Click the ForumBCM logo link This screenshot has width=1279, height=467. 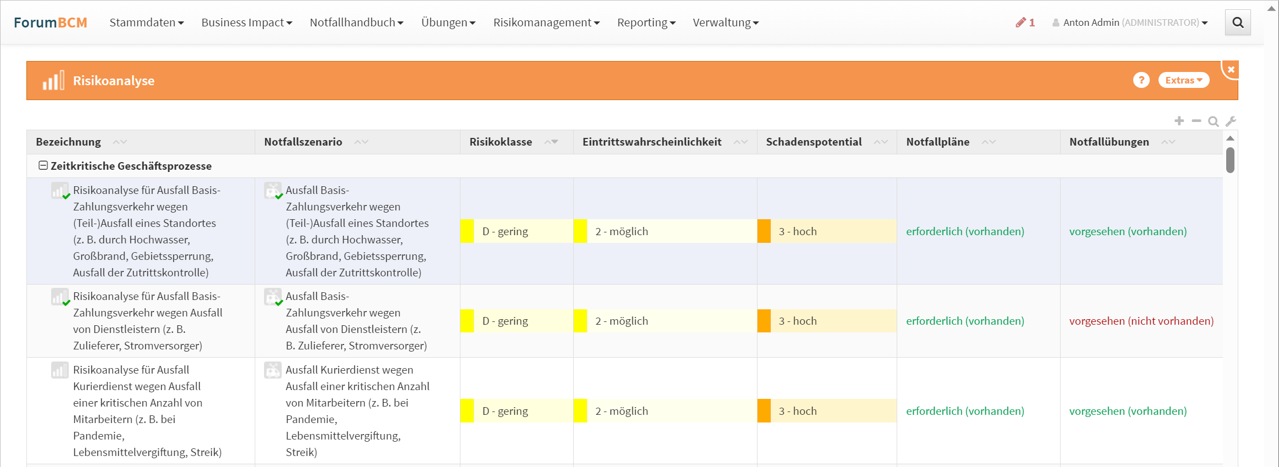pos(51,23)
